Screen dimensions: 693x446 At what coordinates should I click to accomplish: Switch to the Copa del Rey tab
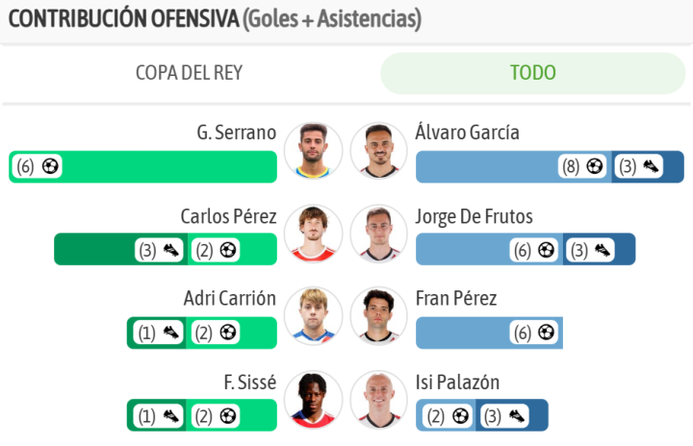tap(189, 73)
